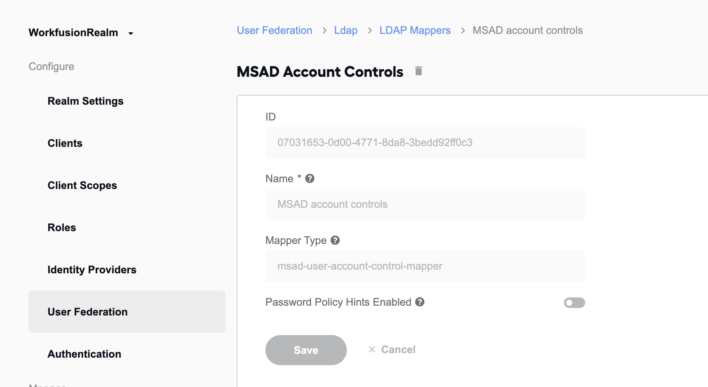This screenshot has height=387, width=708.
Task: Delete mapper using trash icon
Action: tap(418, 71)
